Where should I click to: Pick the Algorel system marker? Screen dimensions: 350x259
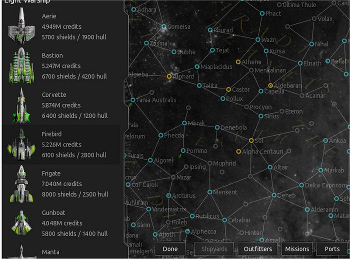(x=150, y=160)
